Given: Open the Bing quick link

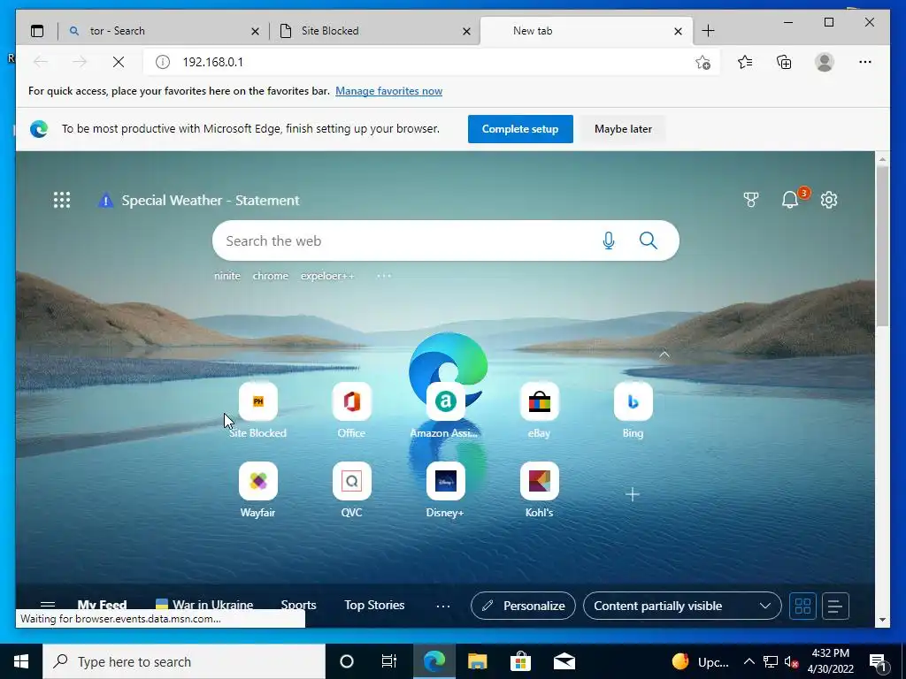Looking at the screenshot, I should pos(633,410).
